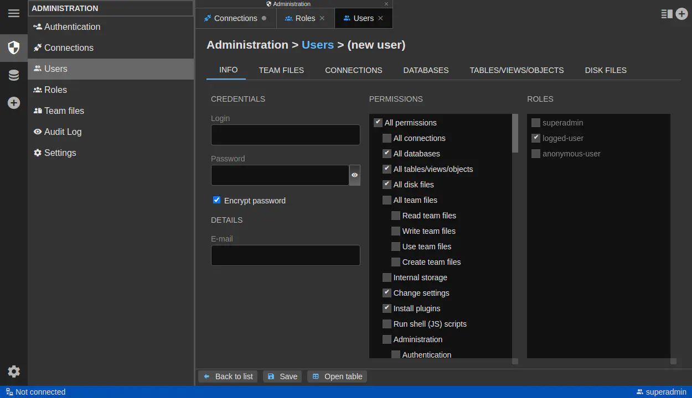This screenshot has width=692, height=398.
Task: Disable the Encrypt password checkbox
Action: [217, 200]
